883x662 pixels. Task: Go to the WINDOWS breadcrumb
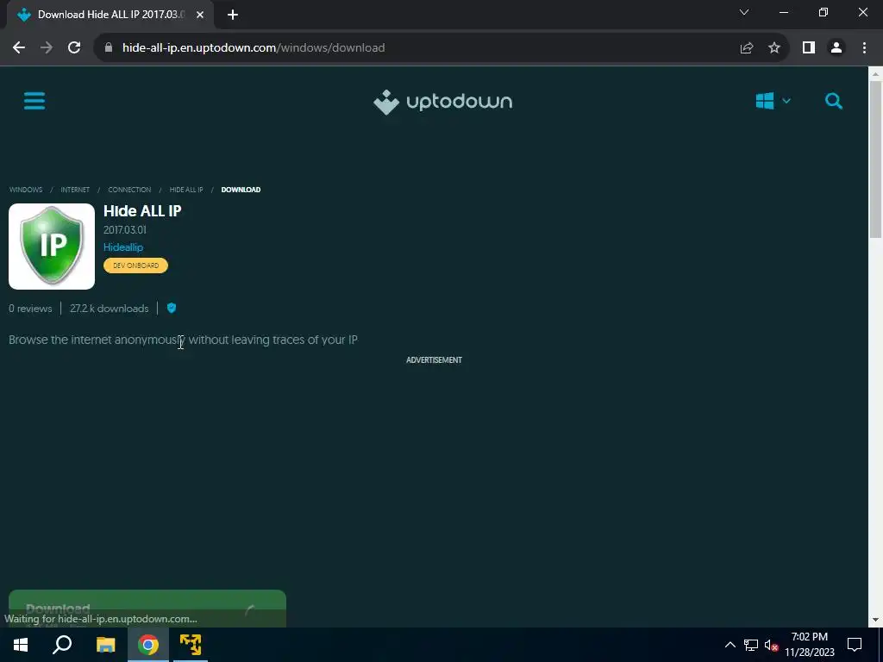(26, 190)
